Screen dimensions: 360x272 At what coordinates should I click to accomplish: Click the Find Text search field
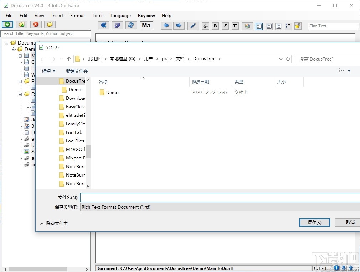click(333, 26)
